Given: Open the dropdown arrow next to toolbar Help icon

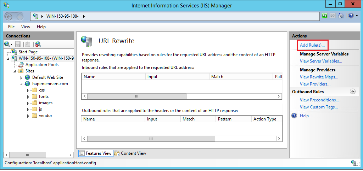Looking at the screenshot, I should [357, 16].
